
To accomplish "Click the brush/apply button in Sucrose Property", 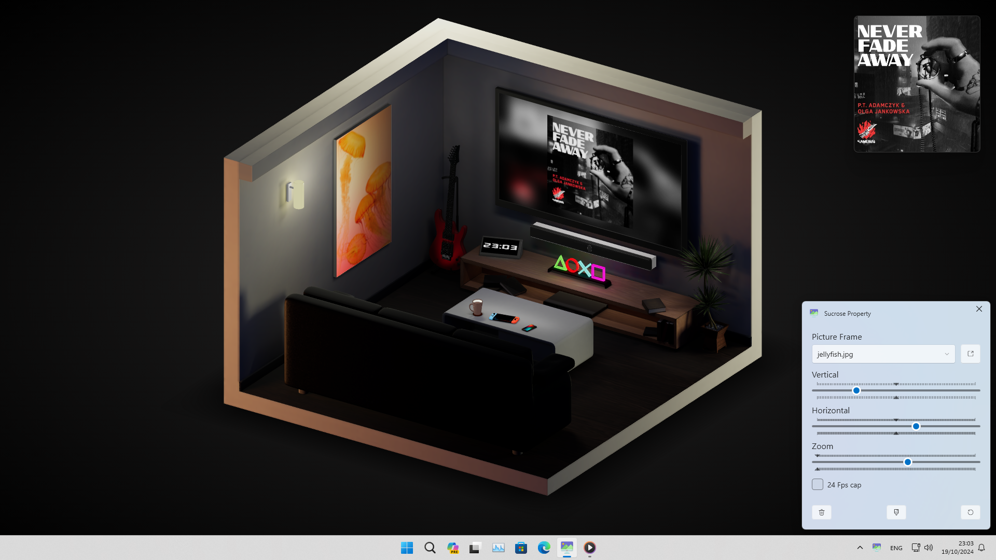I will (x=896, y=512).
